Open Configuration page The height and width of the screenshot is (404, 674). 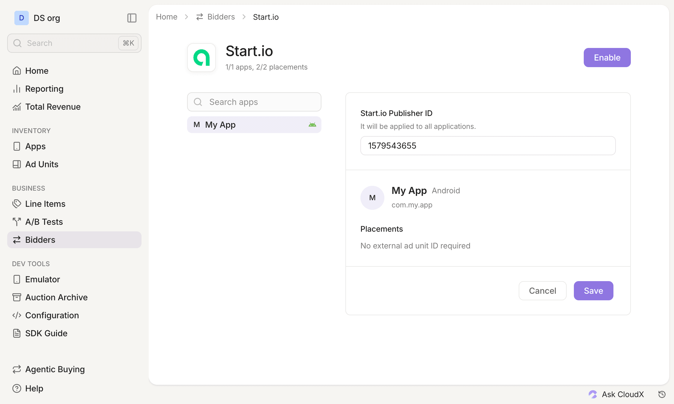pos(74,315)
